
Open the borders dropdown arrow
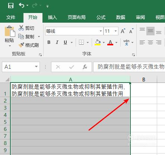coord(88,42)
